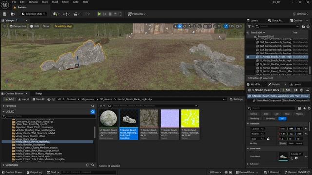Open the Window menu
The width and height of the screenshot is (312, 175).
point(33,2)
